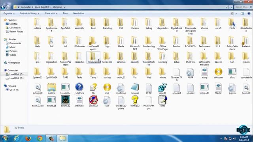This screenshot has width=253, height=142.
Task: Select the fveupdate icon
Action: click(65, 87)
